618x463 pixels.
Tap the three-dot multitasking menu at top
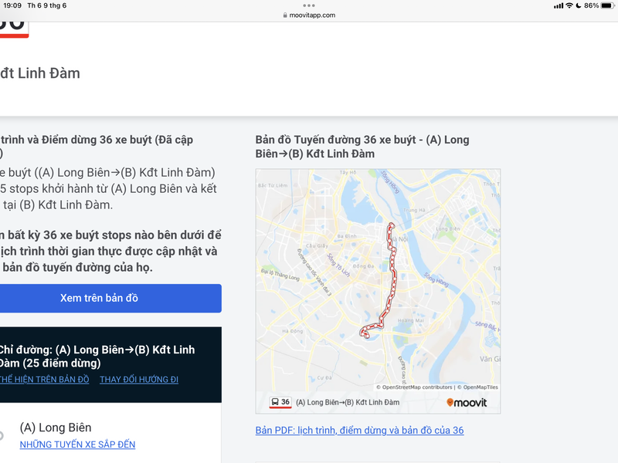pyautogui.click(x=309, y=5)
